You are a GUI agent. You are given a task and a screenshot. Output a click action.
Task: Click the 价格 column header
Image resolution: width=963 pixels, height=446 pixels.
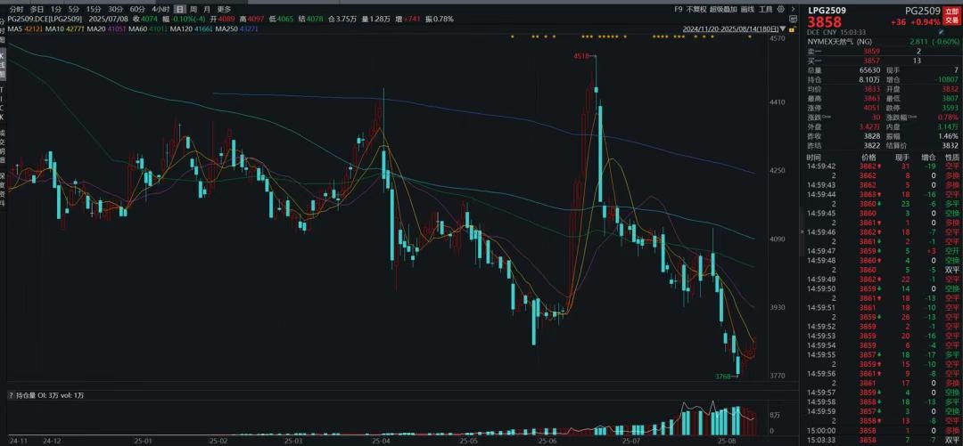tap(868, 158)
